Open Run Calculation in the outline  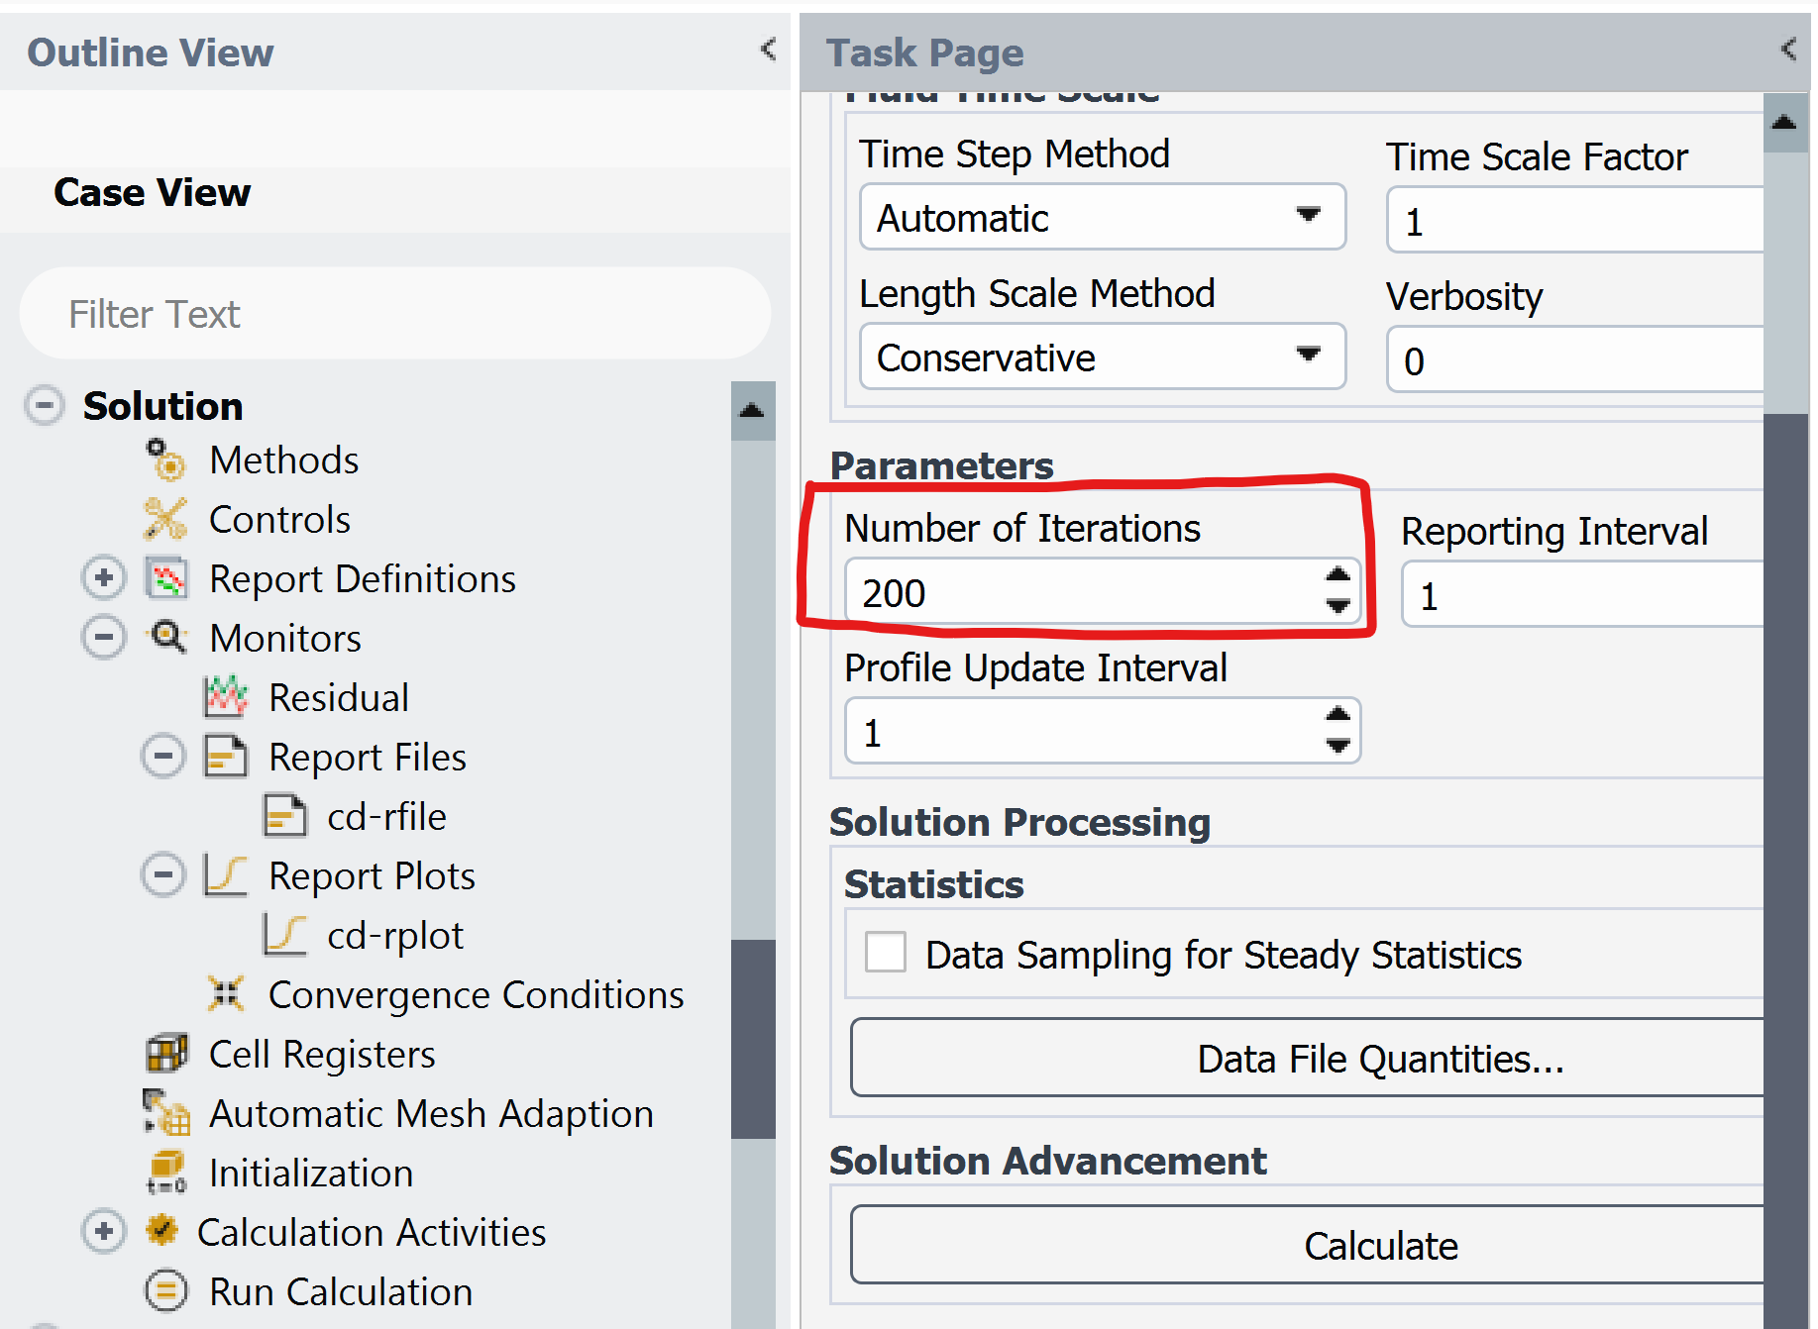click(x=340, y=1291)
